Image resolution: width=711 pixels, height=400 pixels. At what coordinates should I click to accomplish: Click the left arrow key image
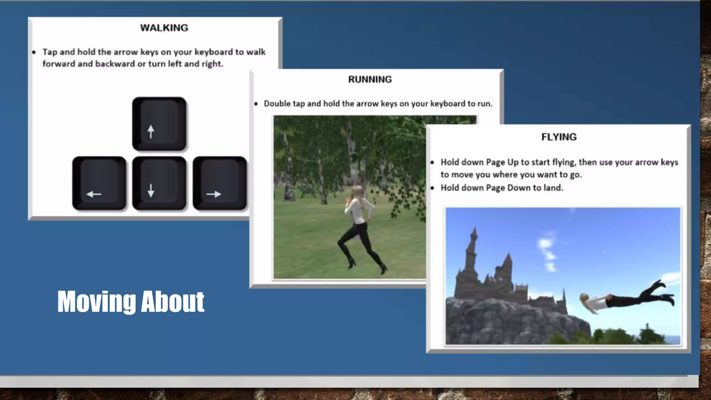click(99, 183)
